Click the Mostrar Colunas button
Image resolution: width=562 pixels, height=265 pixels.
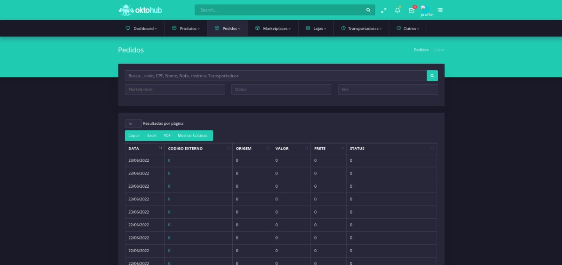click(x=192, y=136)
